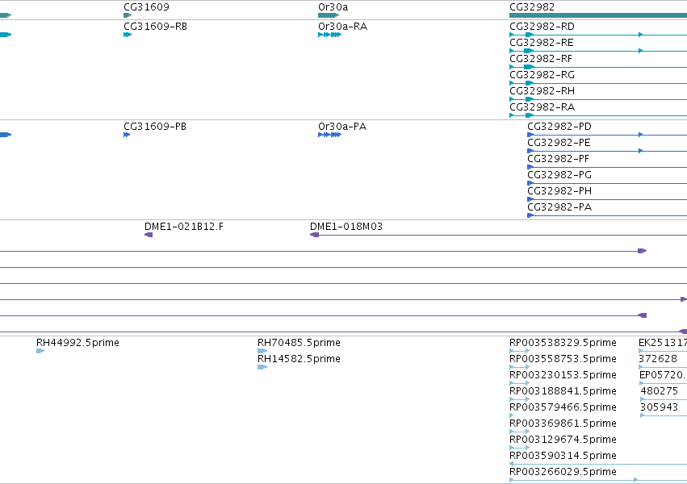This screenshot has width=687, height=484.
Task: Click the DME1-021B12.F clone arrow glyph
Action: pyautogui.click(x=149, y=235)
